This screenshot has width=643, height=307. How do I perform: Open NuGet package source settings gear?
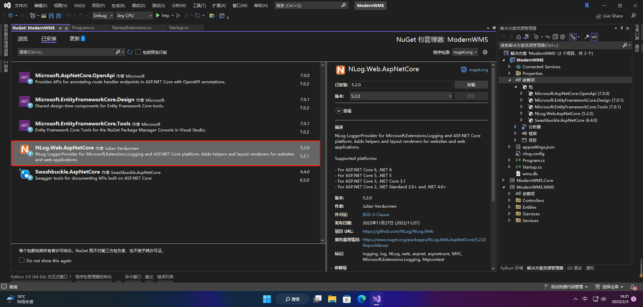tap(485, 52)
